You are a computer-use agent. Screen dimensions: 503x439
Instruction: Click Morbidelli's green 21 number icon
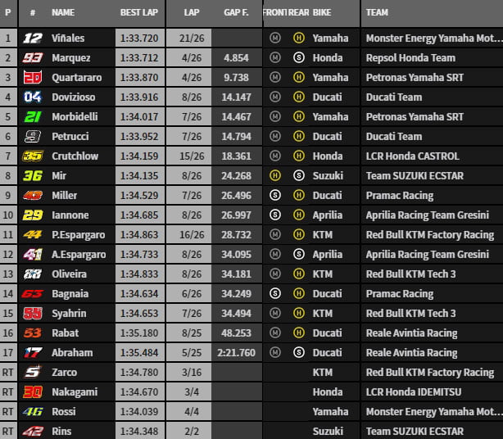click(x=32, y=117)
